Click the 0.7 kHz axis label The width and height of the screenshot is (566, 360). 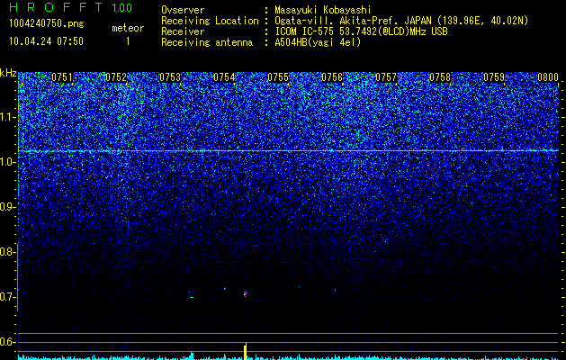point(7,297)
